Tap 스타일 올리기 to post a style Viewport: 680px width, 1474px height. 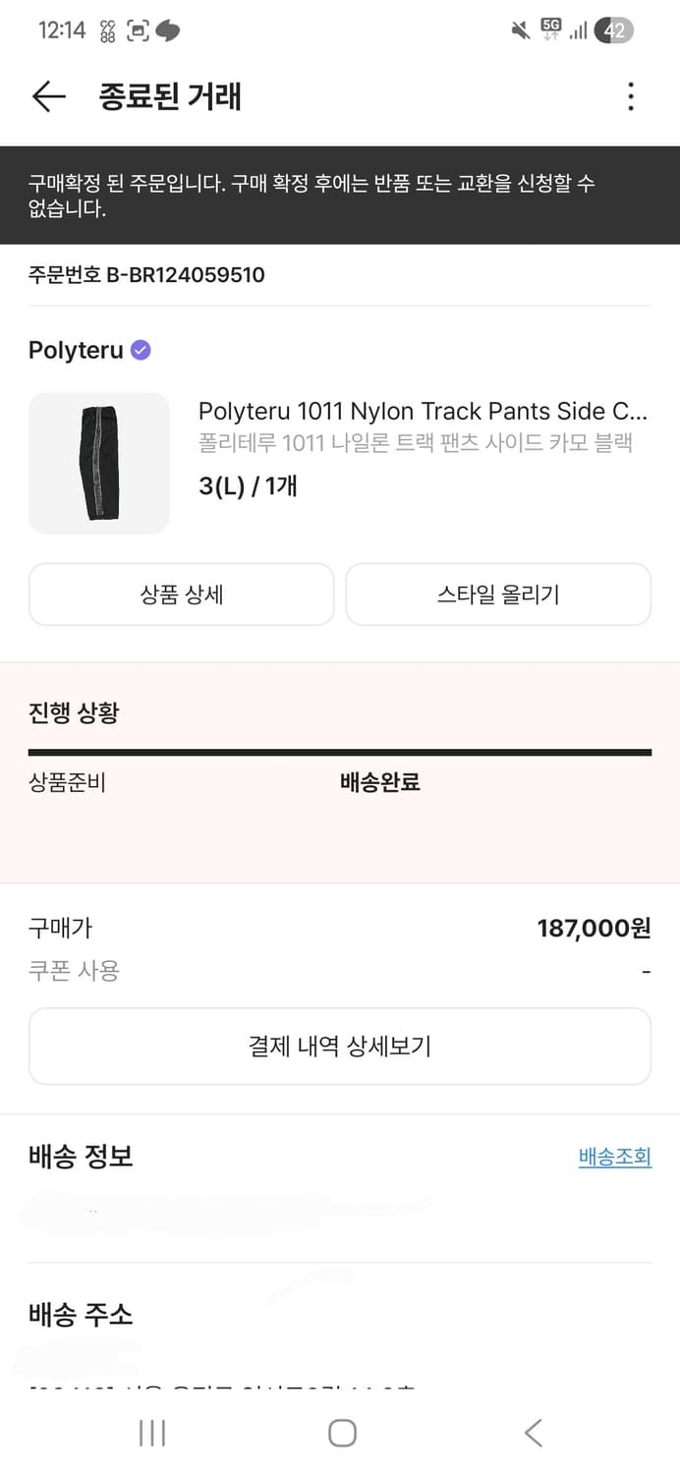pyautogui.click(x=498, y=594)
